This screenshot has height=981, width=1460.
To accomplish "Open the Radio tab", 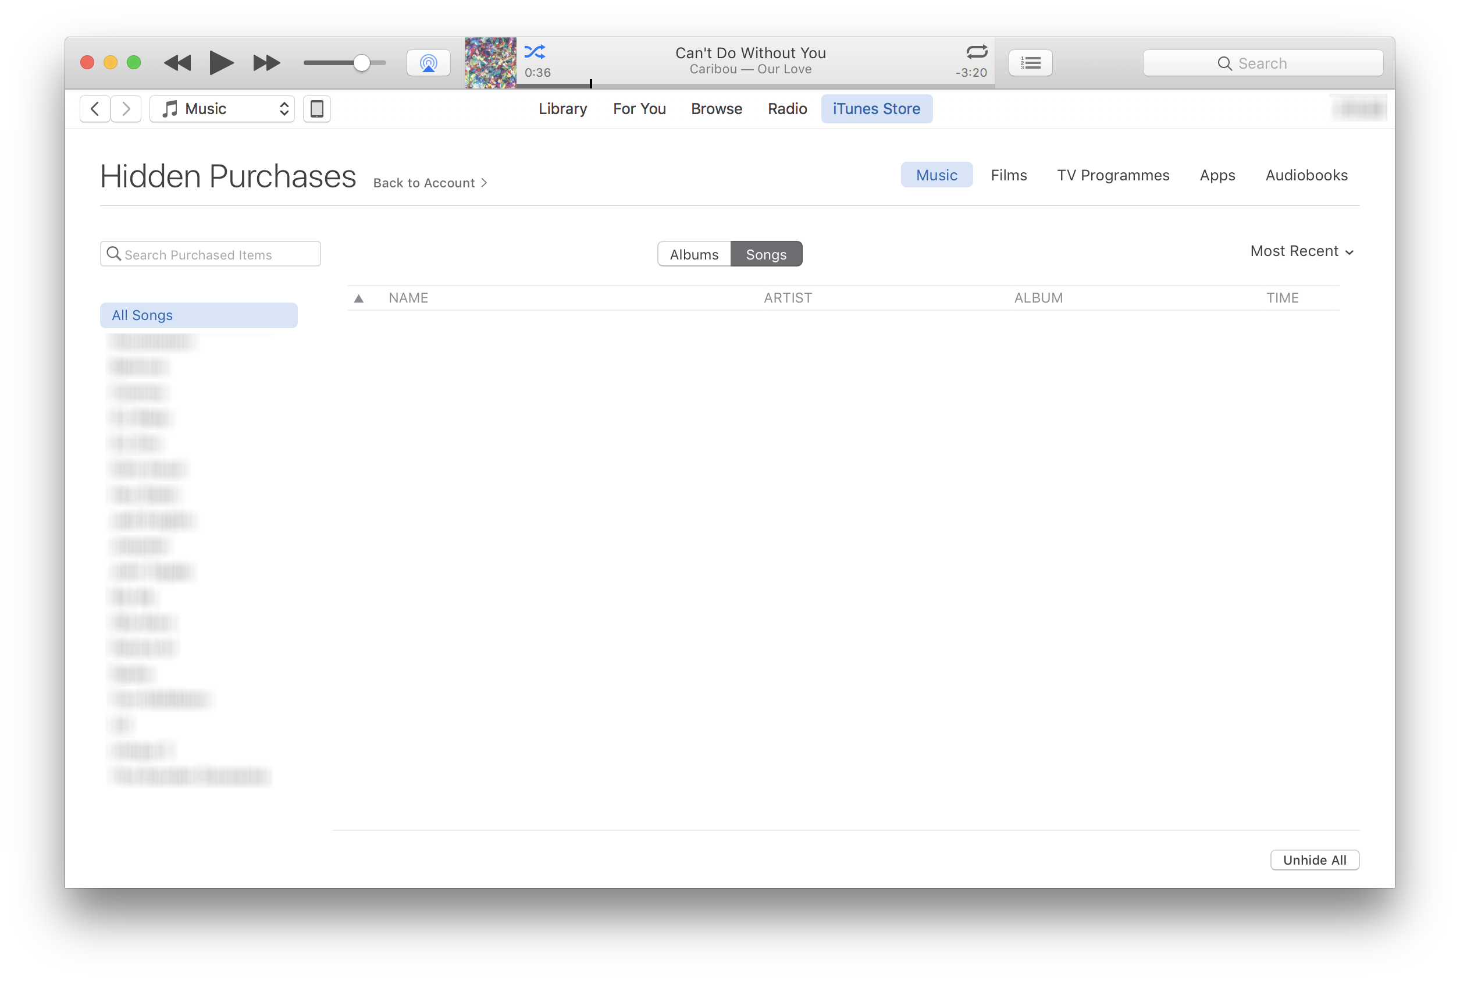I will click(787, 109).
